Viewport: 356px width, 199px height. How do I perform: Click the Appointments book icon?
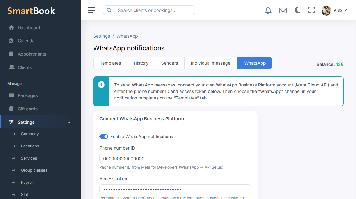11,54
